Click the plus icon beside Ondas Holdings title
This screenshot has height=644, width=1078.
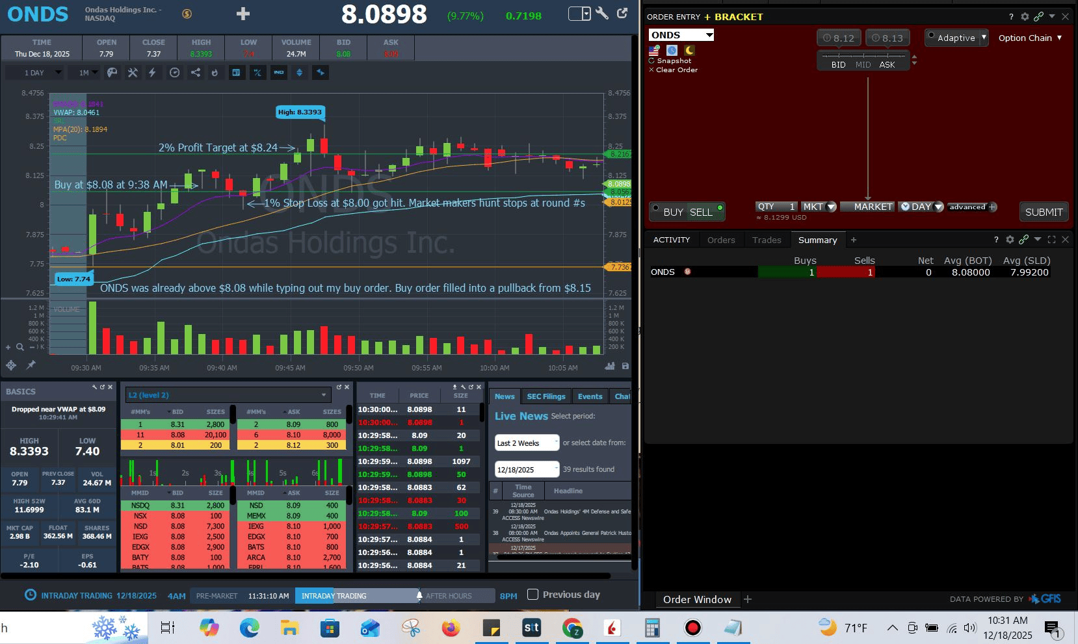[243, 14]
